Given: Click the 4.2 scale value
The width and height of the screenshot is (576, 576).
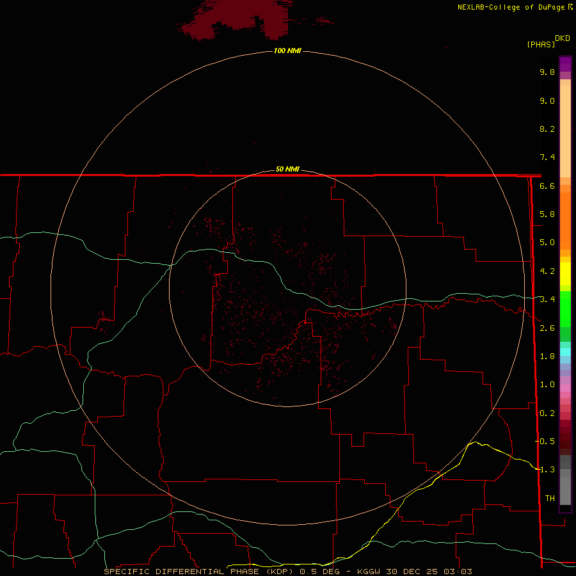Looking at the screenshot, I should tap(547, 271).
